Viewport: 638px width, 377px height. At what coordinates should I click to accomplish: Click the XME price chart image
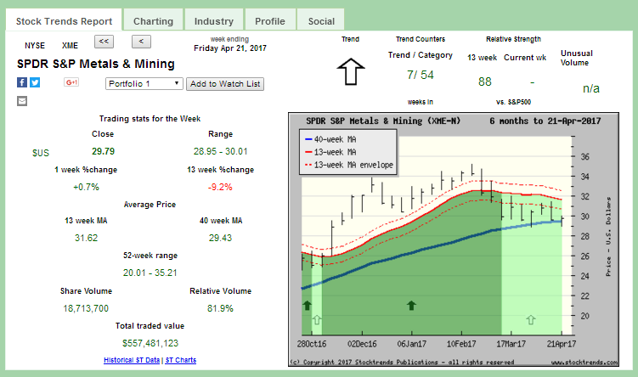coord(454,239)
